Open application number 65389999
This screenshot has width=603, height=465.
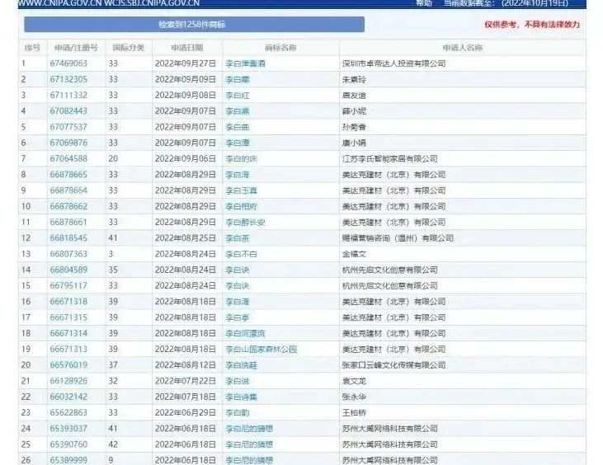[68, 460]
